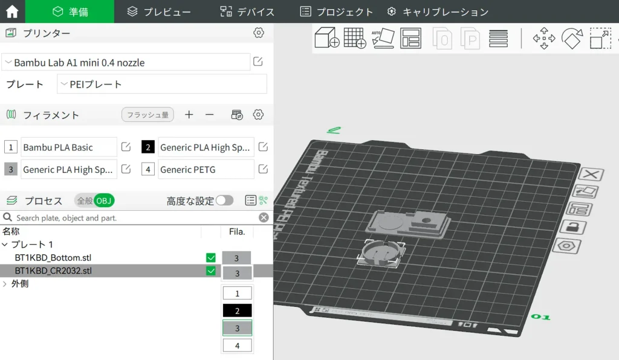Add a filament with the plus button
619x360 pixels.
coord(189,115)
